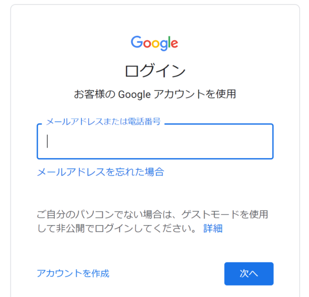Click the first red o in Google logo
The width and height of the screenshot is (309, 297).
point(147,44)
